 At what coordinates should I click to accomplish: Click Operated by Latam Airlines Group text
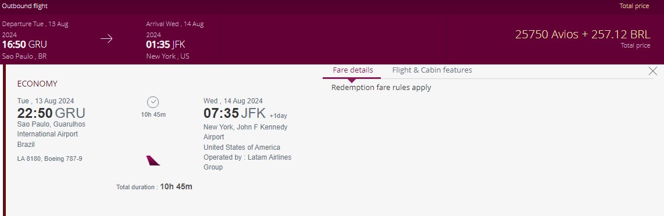(x=247, y=163)
